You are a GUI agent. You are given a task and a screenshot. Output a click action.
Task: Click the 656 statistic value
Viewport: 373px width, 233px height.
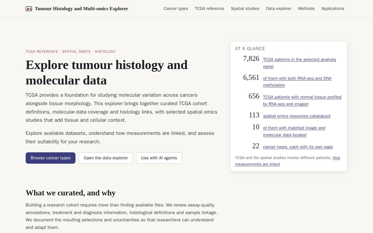(254, 96)
